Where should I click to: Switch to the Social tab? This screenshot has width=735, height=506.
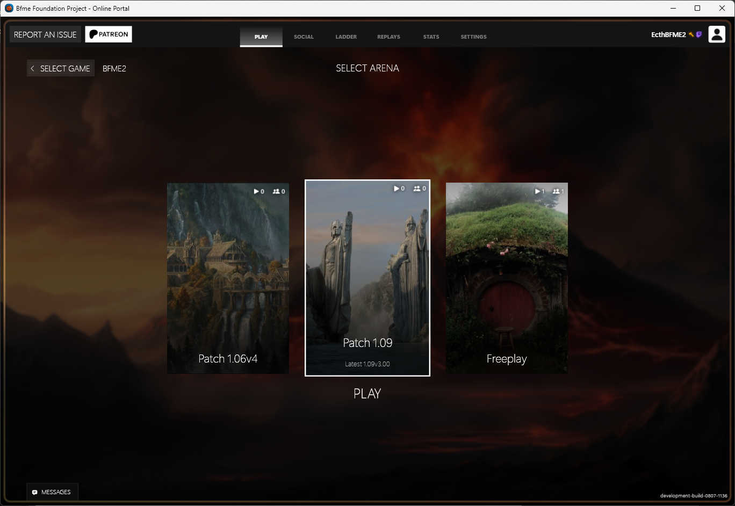[x=304, y=37]
